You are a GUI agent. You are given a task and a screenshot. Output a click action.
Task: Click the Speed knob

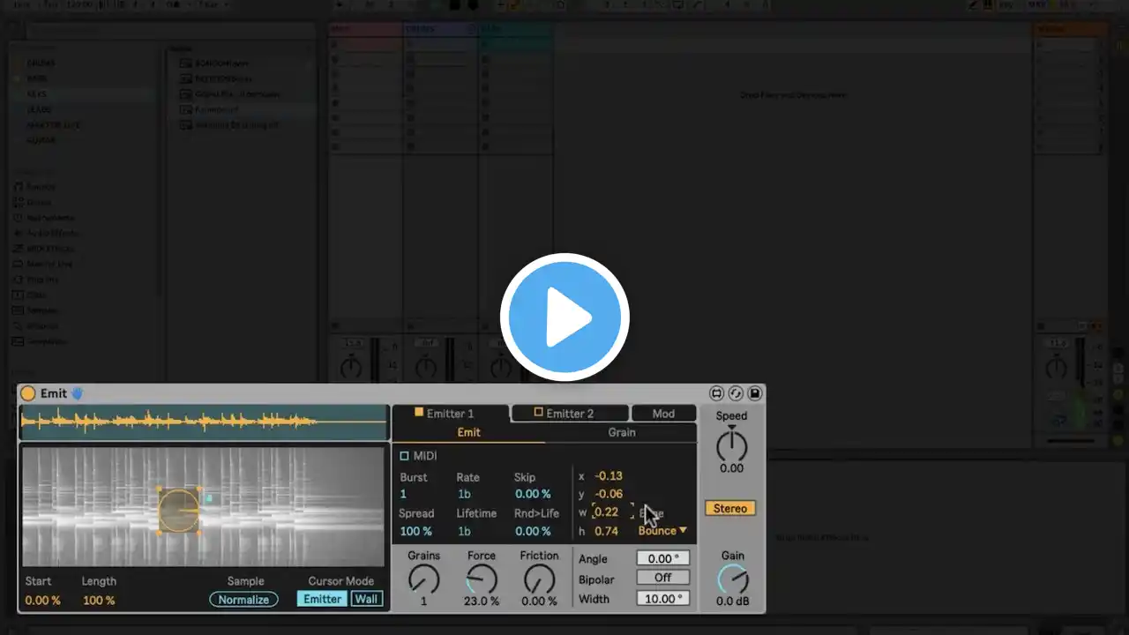[731, 445]
